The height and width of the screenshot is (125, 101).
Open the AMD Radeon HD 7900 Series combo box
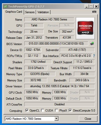click(32, 119)
